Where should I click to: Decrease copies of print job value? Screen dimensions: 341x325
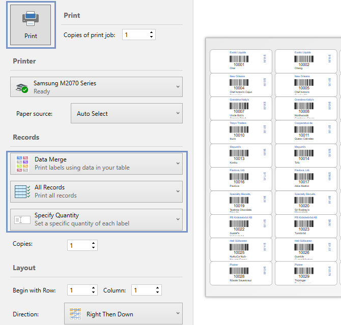[x=151, y=37]
